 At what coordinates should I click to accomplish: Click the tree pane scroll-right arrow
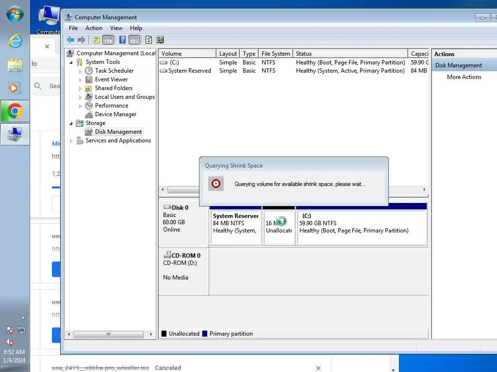151,334
